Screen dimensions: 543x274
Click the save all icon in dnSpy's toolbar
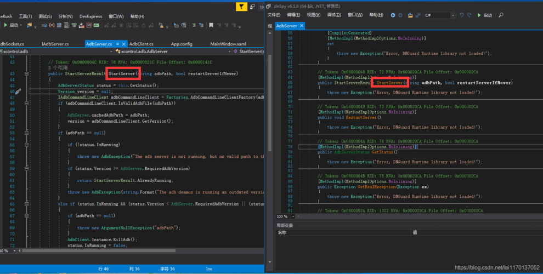coord(418,15)
